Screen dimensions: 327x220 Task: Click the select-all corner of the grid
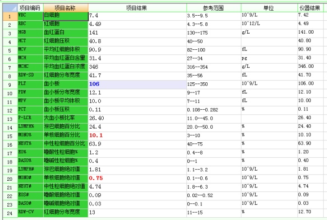pyautogui.click(x=10, y=8)
